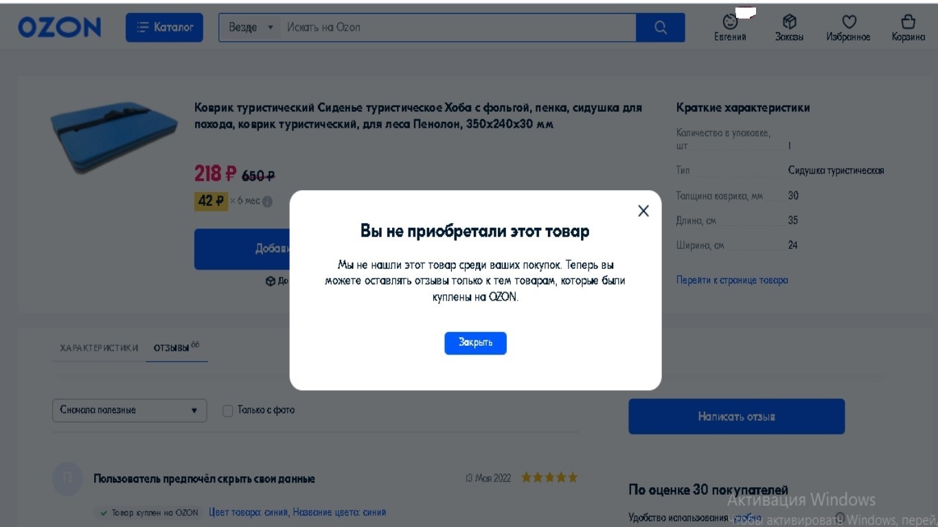Image resolution: width=938 pixels, height=527 pixels.
Task: Switch to the ХАРАКТЕРИСТИКИ tab
Action: click(98, 347)
